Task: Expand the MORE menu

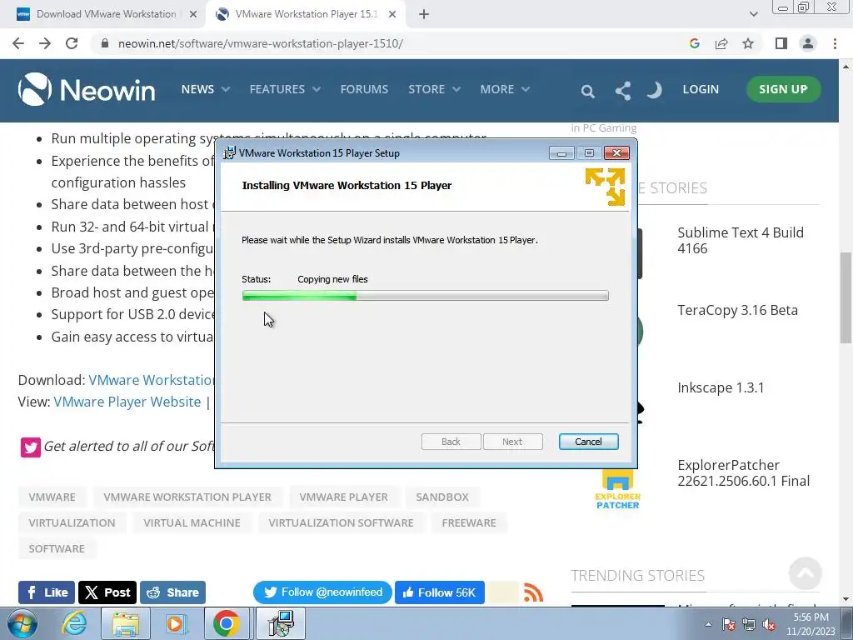Action: point(504,89)
